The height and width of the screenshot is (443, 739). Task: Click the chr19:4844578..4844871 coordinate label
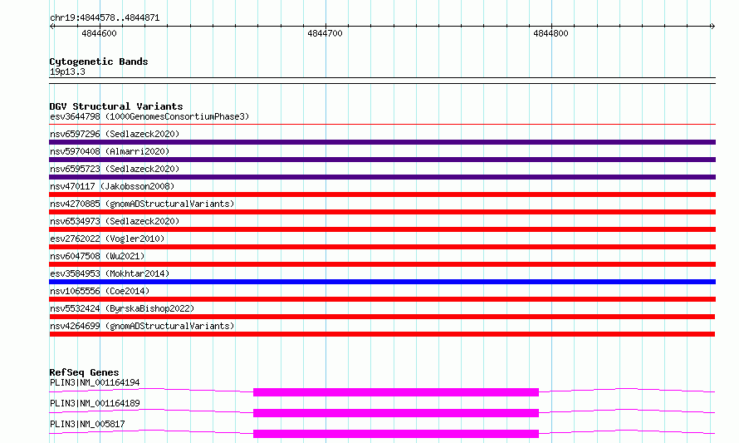(x=105, y=18)
